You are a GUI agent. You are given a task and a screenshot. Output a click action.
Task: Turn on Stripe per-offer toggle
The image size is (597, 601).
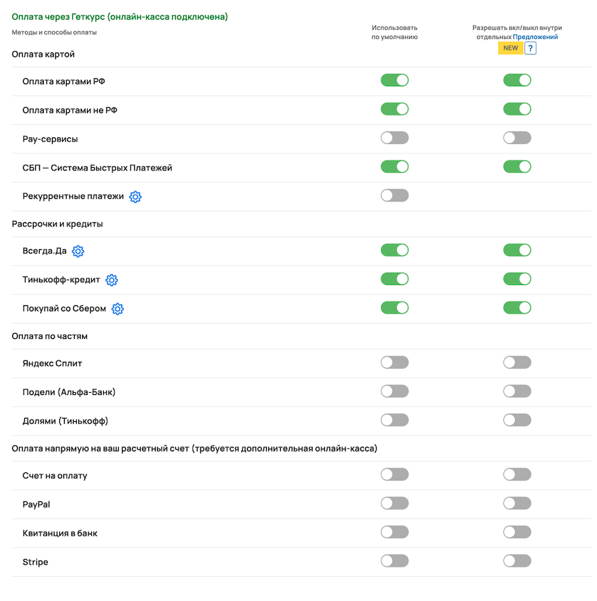pyautogui.click(x=517, y=561)
